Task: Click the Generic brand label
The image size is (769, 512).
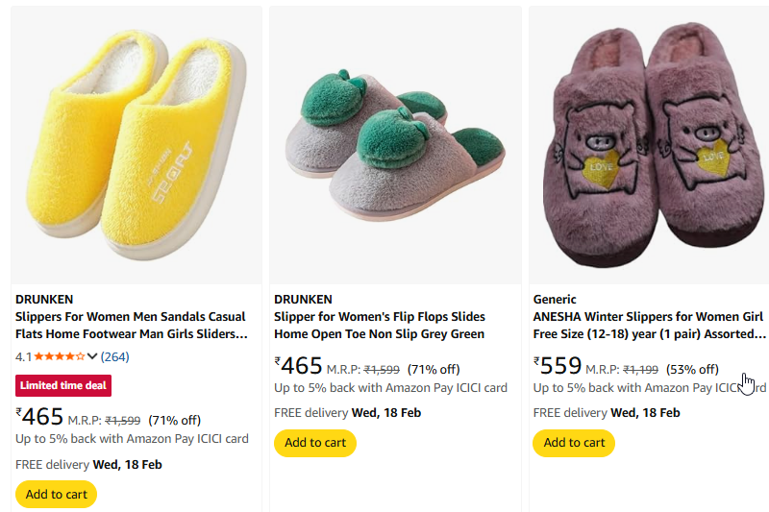Action: click(555, 299)
